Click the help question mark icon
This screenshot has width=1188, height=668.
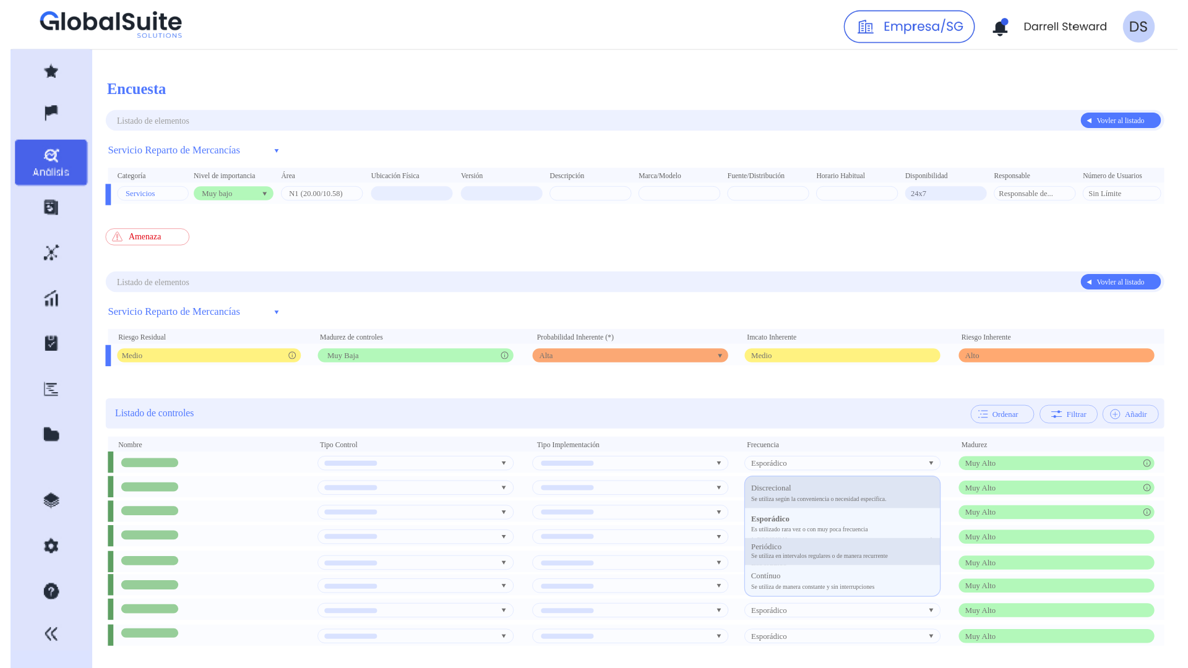(x=51, y=591)
